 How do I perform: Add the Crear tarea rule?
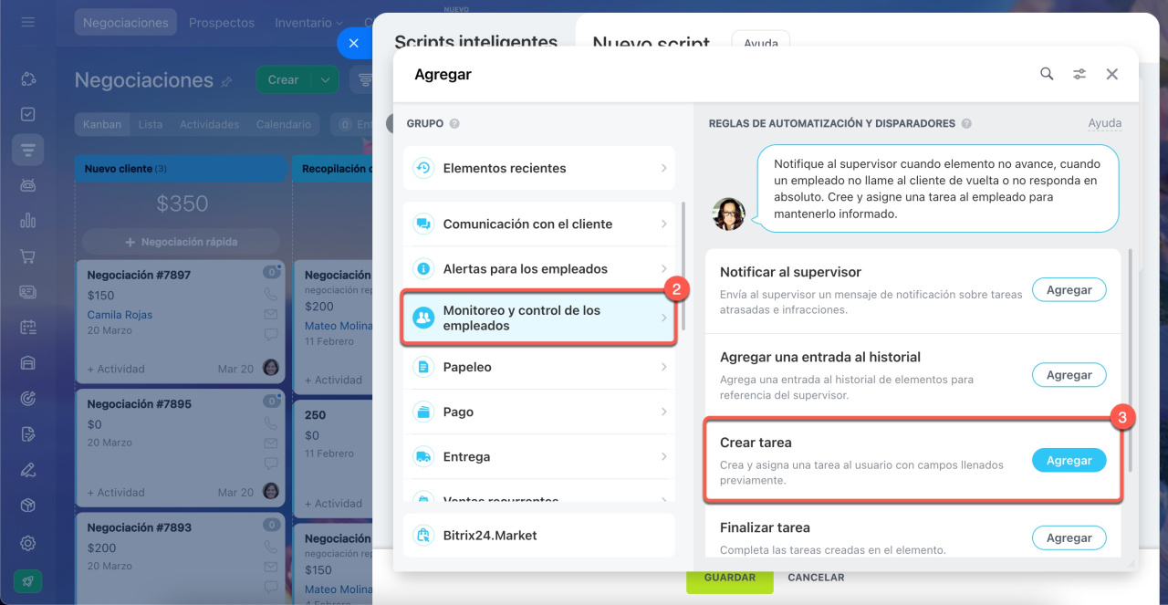pos(1069,460)
